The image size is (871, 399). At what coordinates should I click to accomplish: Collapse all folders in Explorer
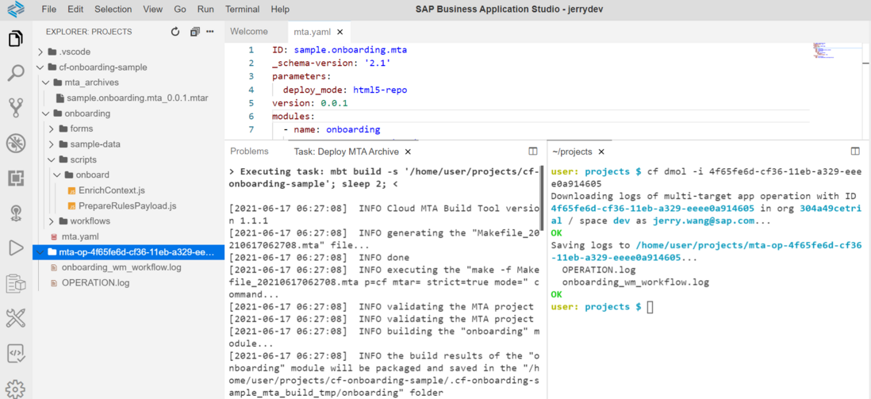point(194,32)
